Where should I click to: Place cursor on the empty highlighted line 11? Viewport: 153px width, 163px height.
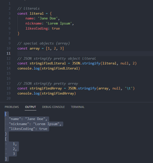coord(85,53)
